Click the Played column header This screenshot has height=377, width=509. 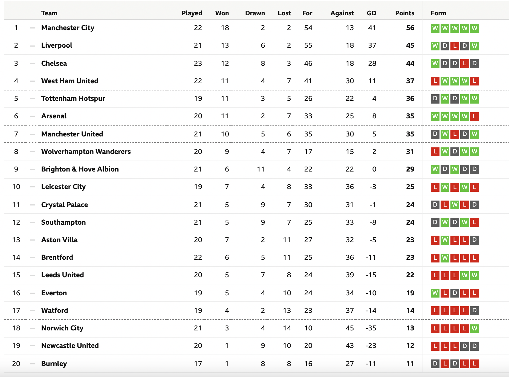[192, 13]
